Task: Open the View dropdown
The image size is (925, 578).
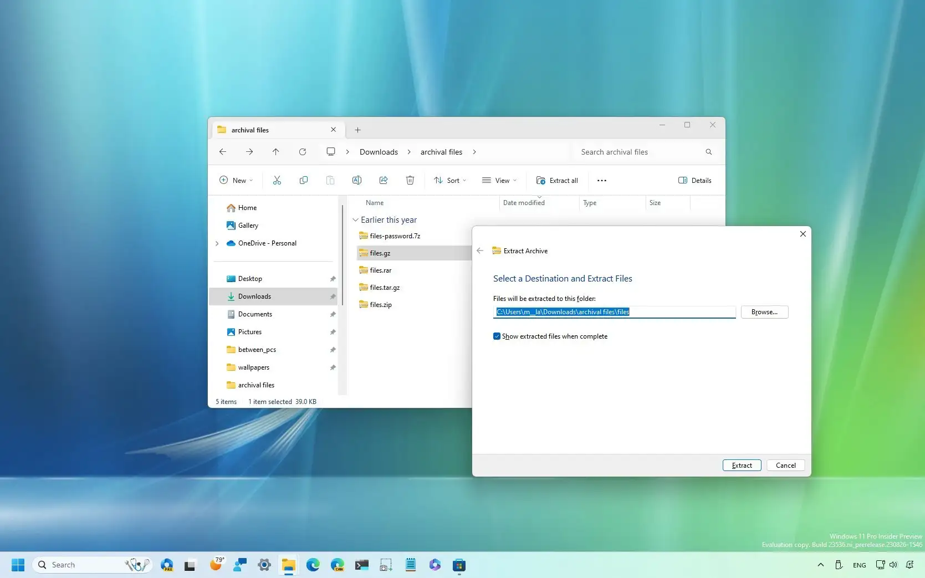Action: pos(498,180)
